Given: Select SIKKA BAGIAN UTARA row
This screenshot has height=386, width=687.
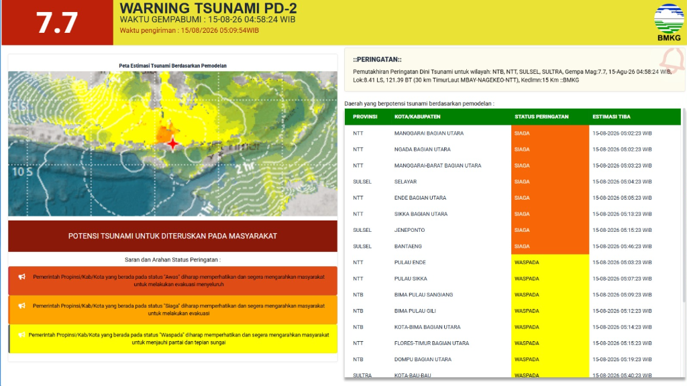Looking at the screenshot, I should [x=513, y=214].
